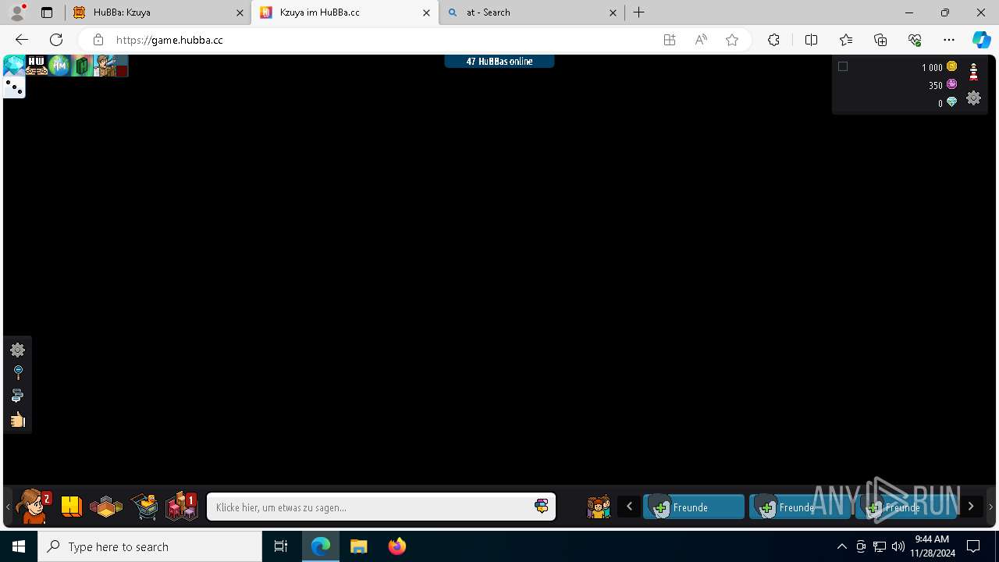Open the notifications center icon
This screenshot has width=999, height=562.
tap(973, 546)
